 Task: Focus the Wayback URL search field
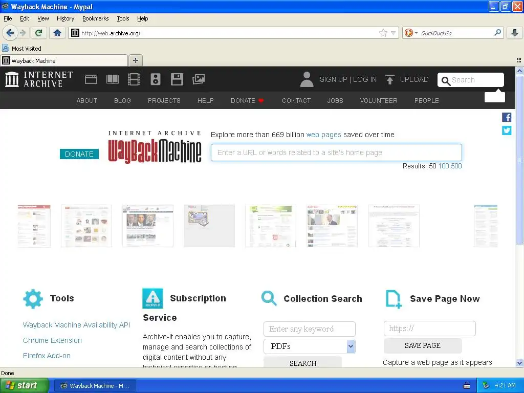point(336,152)
